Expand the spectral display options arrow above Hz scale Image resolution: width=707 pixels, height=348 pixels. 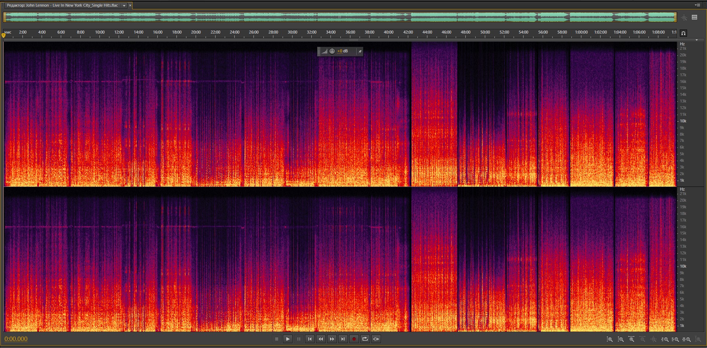coord(696,40)
